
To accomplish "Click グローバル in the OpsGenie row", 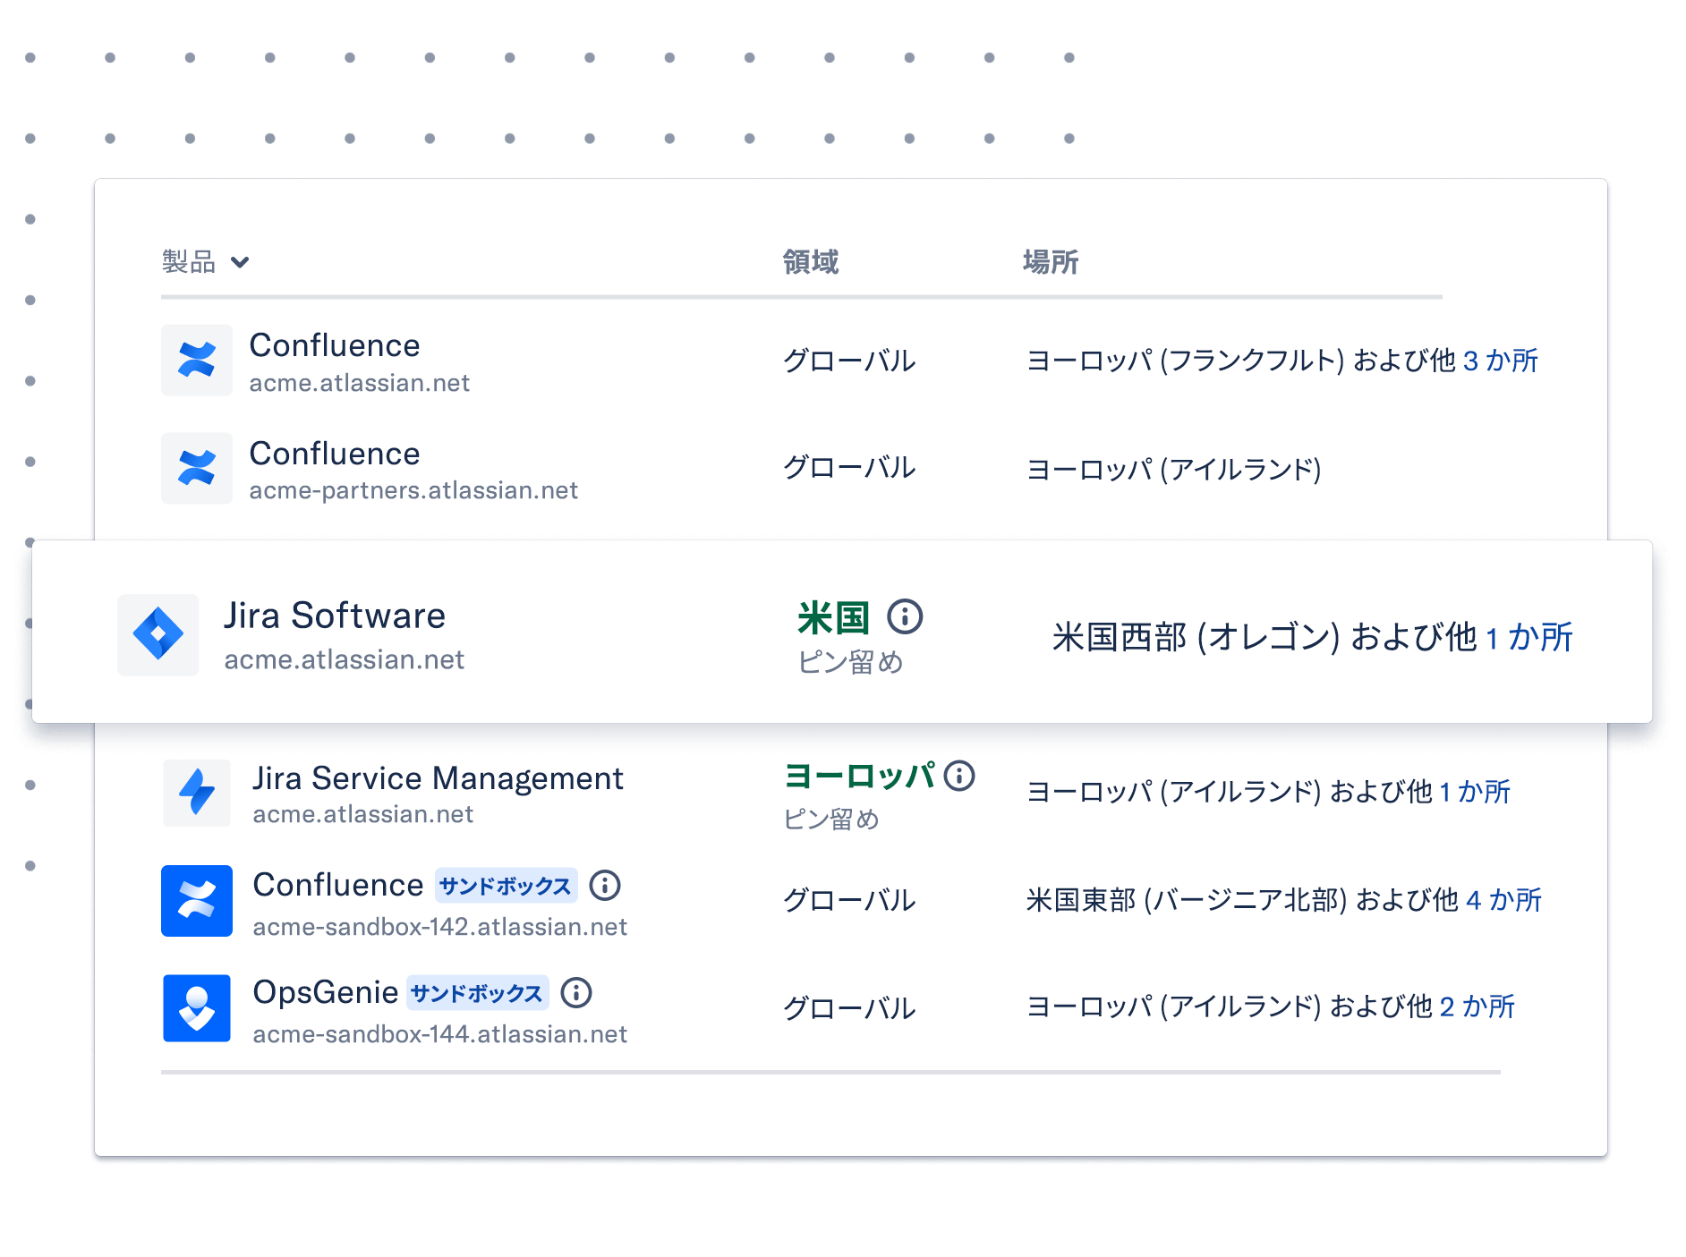I will tap(849, 1008).
